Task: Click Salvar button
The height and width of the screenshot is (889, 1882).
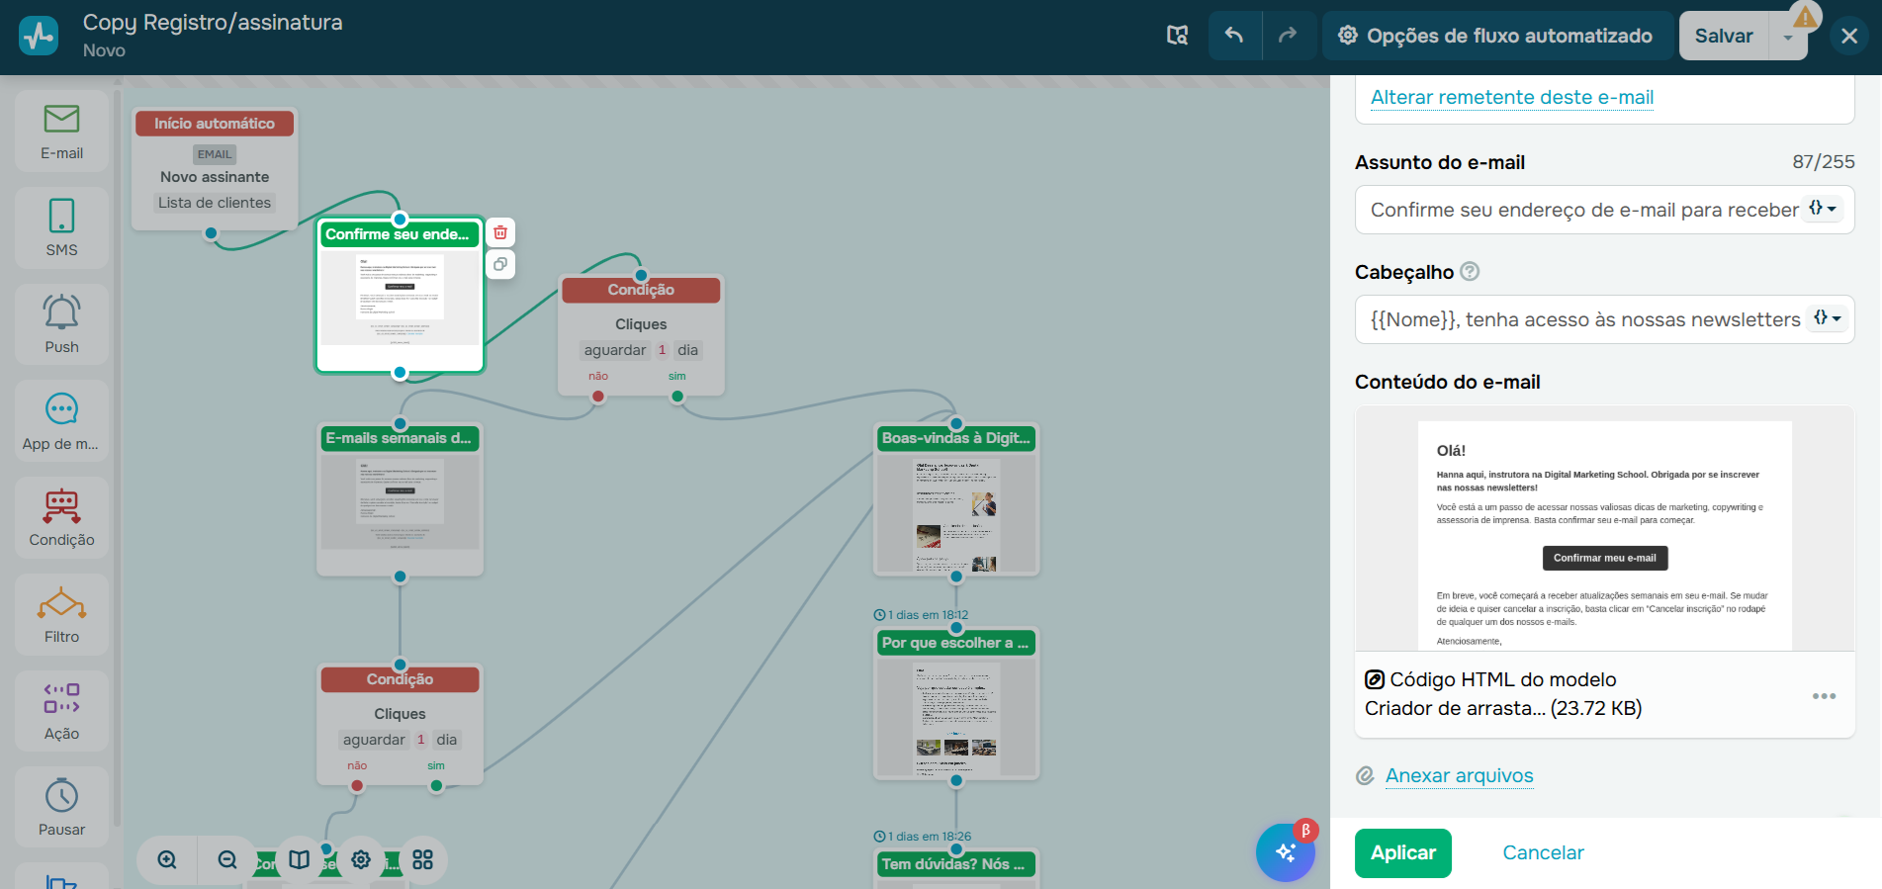Action: 1724,36
